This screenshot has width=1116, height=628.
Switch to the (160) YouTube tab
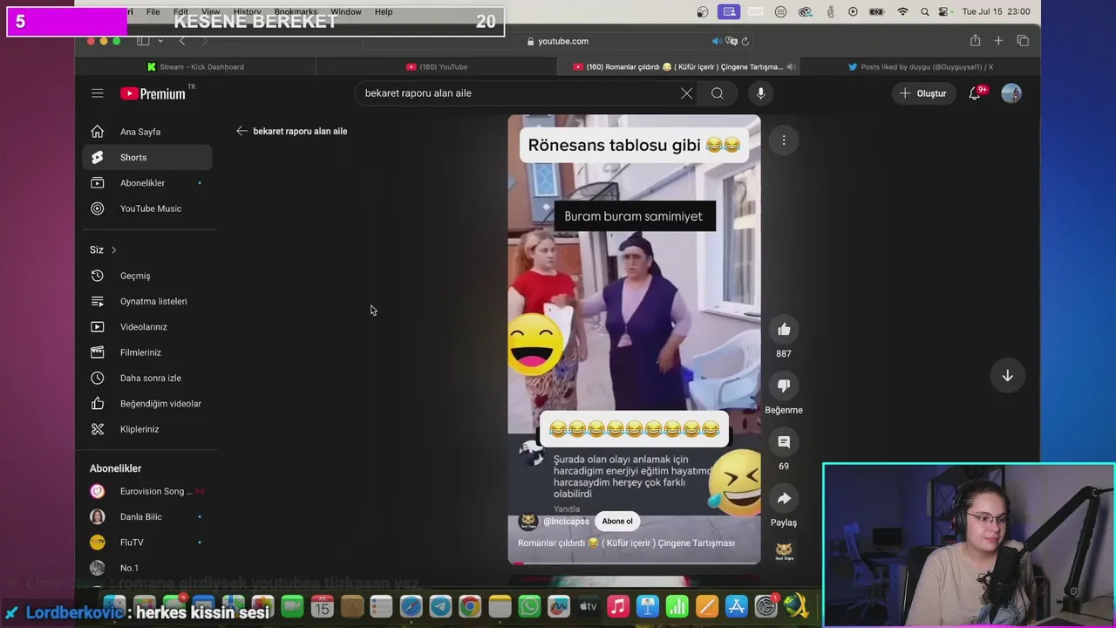pyautogui.click(x=437, y=66)
